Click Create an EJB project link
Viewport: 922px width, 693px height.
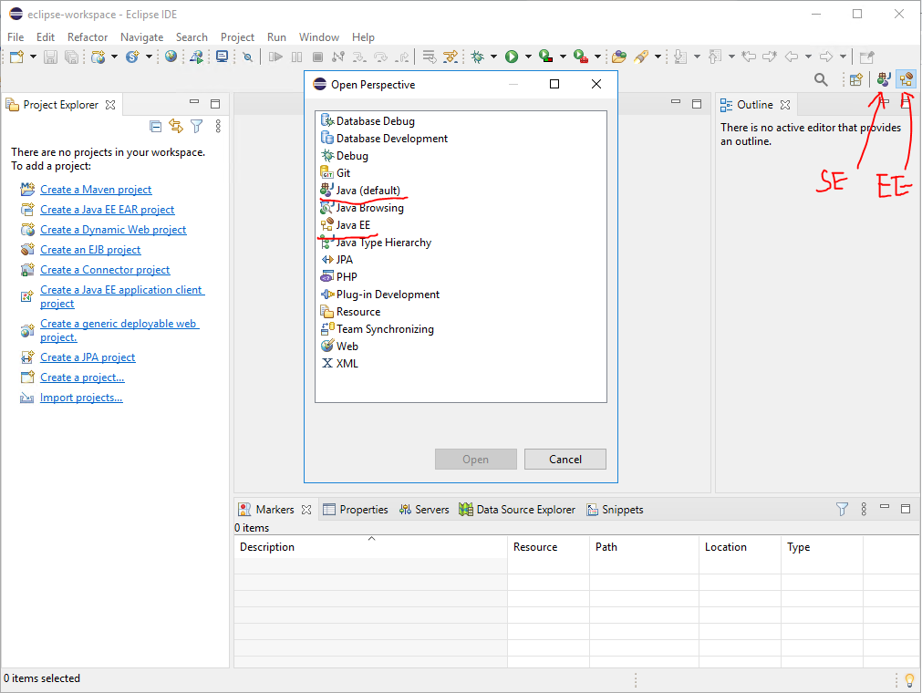click(90, 250)
